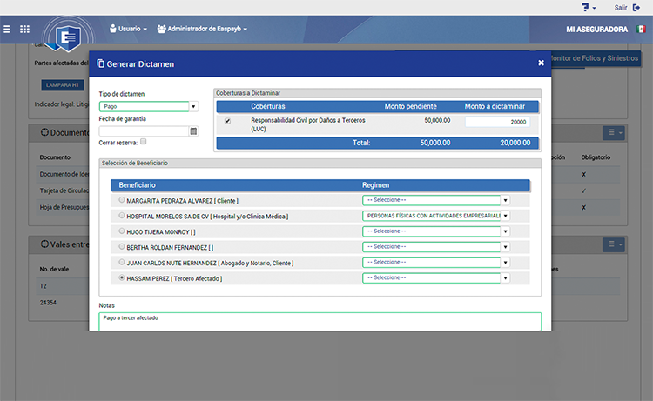The height and width of the screenshot is (401, 653).
Task: Uncheck the Responsabilidad Civil coverage checkbox
Action: click(x=227, y=121)
